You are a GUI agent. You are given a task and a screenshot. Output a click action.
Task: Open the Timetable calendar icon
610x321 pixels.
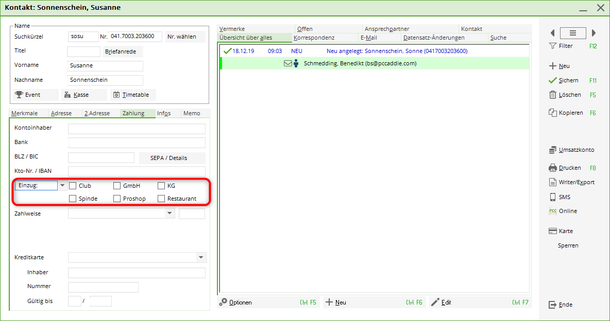tap(116, 95)
